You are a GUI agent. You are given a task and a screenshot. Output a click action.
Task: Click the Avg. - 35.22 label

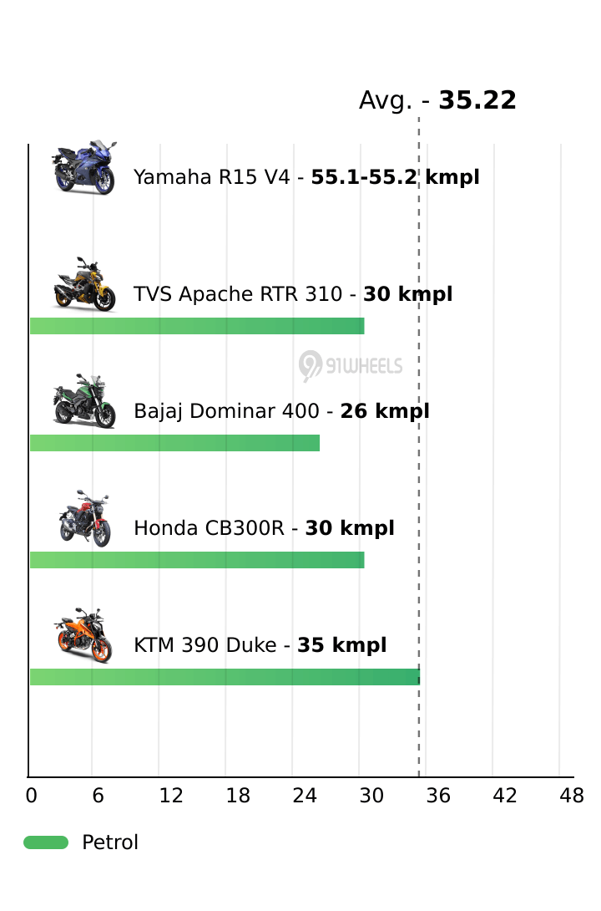tap(437, 100)
